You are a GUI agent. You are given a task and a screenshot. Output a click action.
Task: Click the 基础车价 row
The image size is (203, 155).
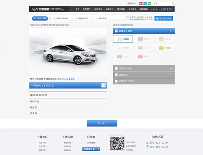pos(68,101)
